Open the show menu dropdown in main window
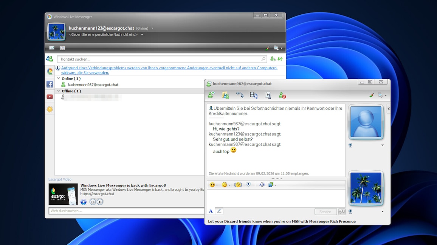 point(278,48)
